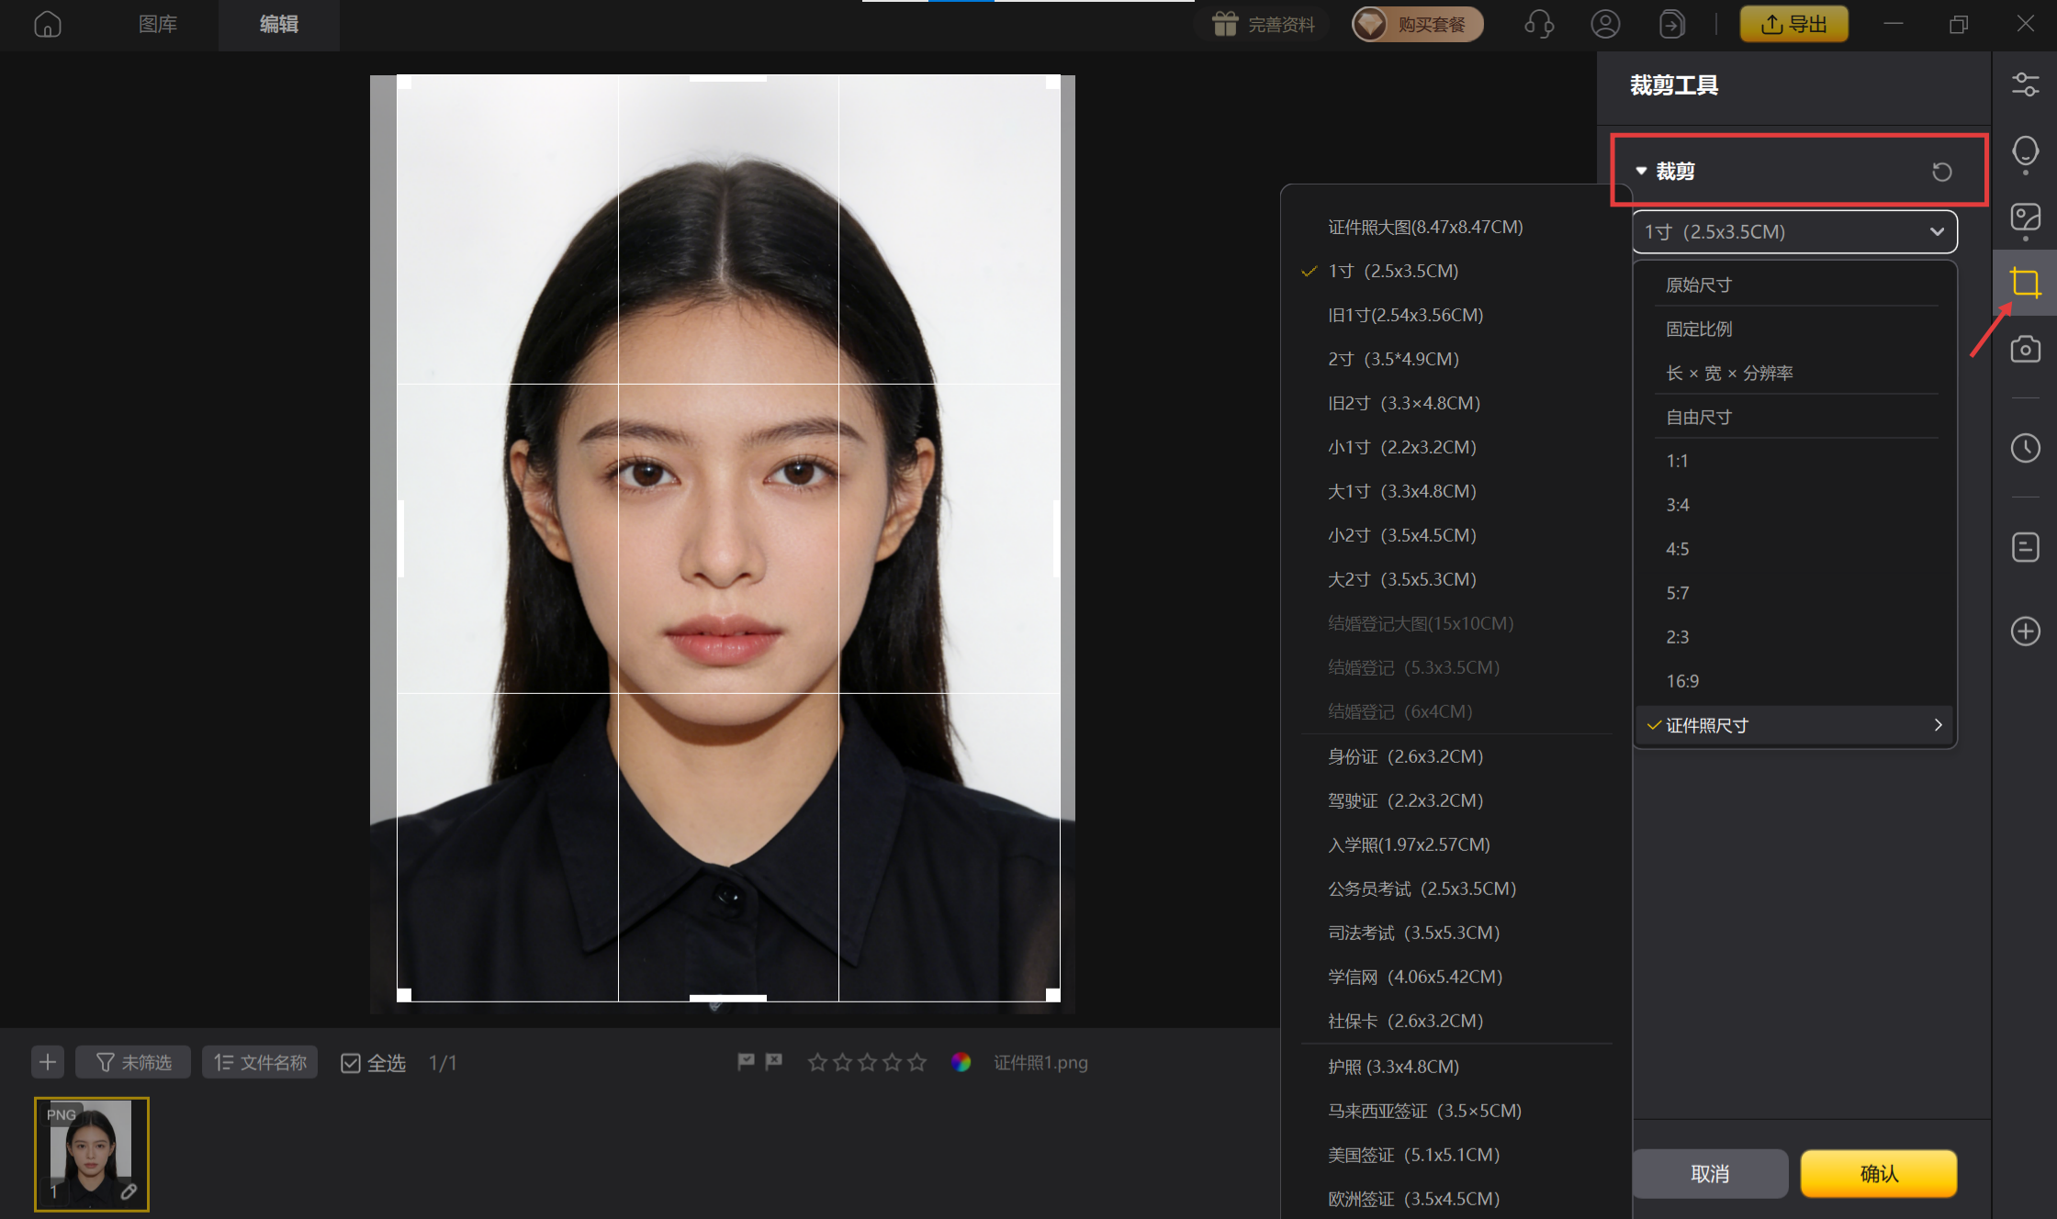Reset the crop with circular arrow icon
This screenshot has height=1219, width=2057.
[x=1941, y=172]
